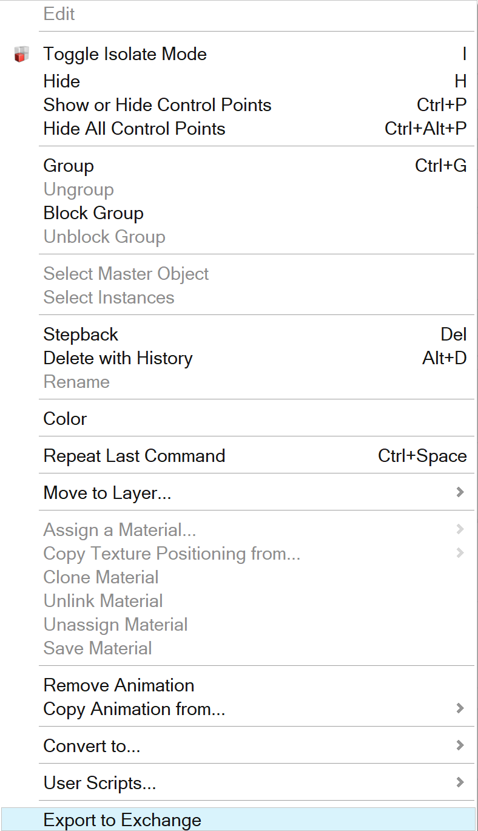The width and height of the screenshot is (478, 831).
Task: Click Repeat Last Command
Action: [134, 456]
